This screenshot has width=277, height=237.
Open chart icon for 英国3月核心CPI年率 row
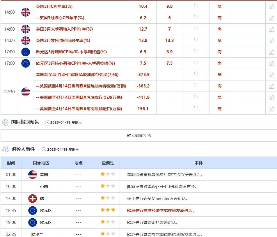point(271,18)
